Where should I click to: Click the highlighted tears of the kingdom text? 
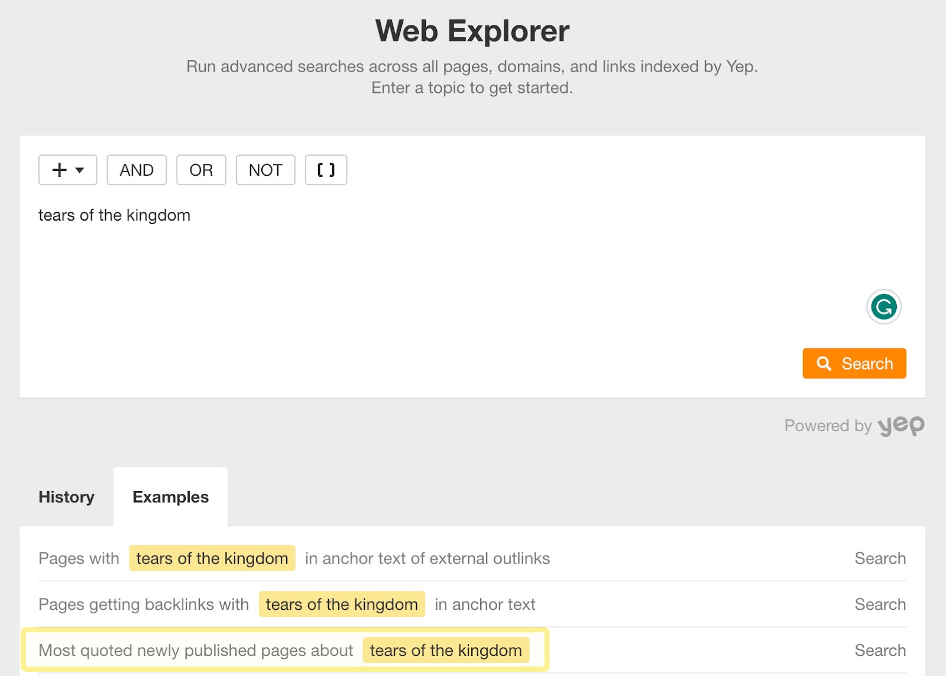[445, 650]
